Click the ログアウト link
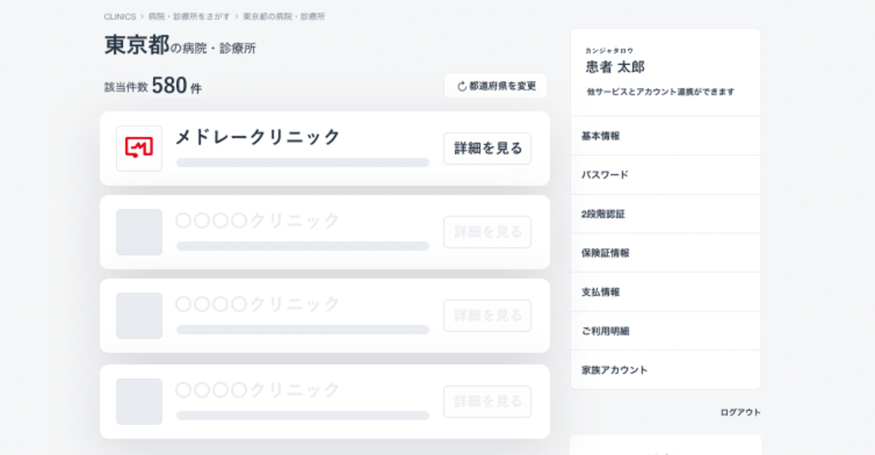The width and height of the screenshot is (875, 455). (x=740, y=412)
